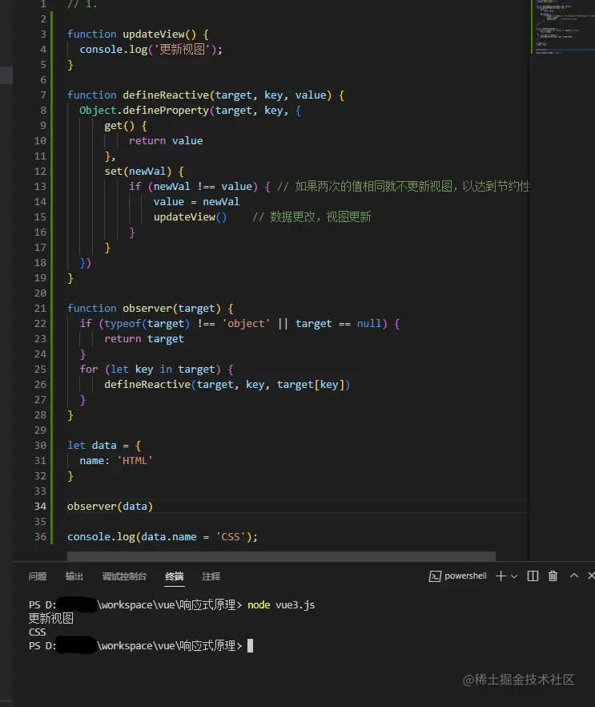This screenshot has width=595, height=707.
Task: Click the 'CSS' terminal output line
Action: click(x=38, y=632)
